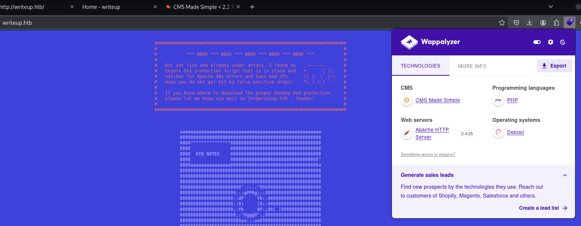This screenshot has width=581, height=226.
Task: Open Wappalyzer settings gear
Action: pyautogui.click(x=550, y=42)
